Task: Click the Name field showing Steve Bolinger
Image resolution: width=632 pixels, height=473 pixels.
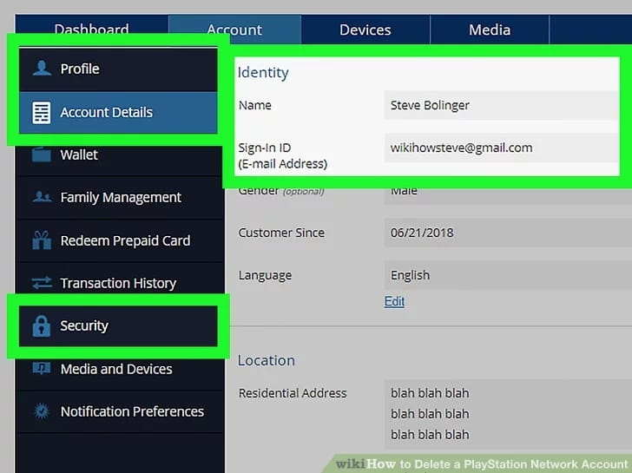Action: click(502, 105)
